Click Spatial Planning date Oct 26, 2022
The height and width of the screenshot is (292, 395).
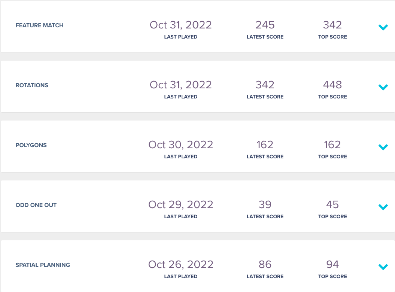pyautogui.click(x=180, y=265)
